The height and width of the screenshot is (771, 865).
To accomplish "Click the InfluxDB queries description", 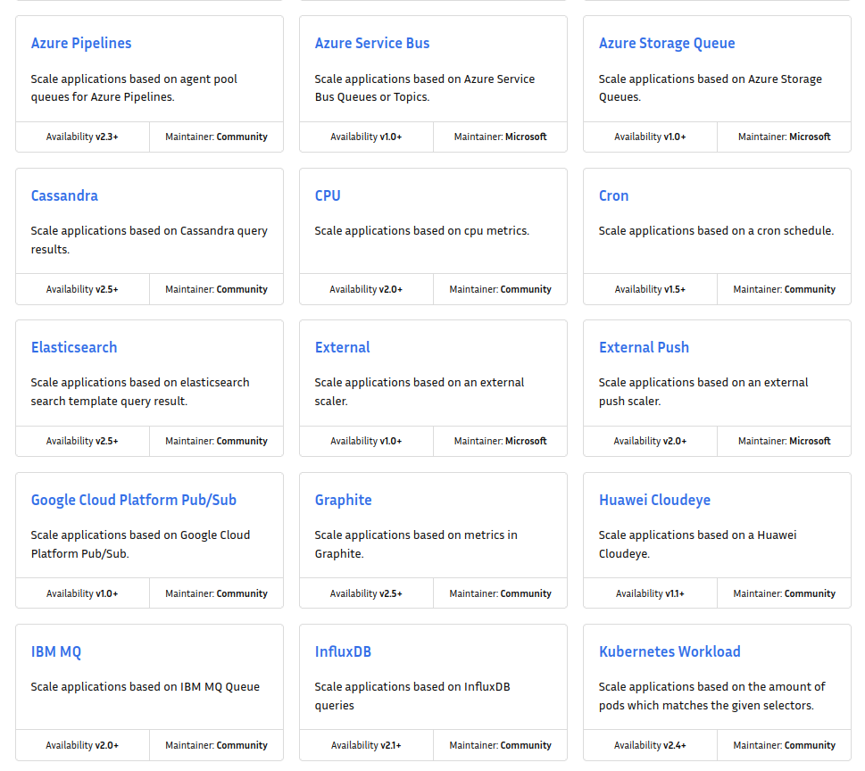I will click(412, 696).
